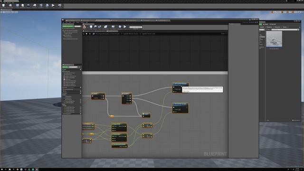304x171 pixels.
Task: Click Play icon in Blueprint editor toolbar
Action: pos(125,27)
